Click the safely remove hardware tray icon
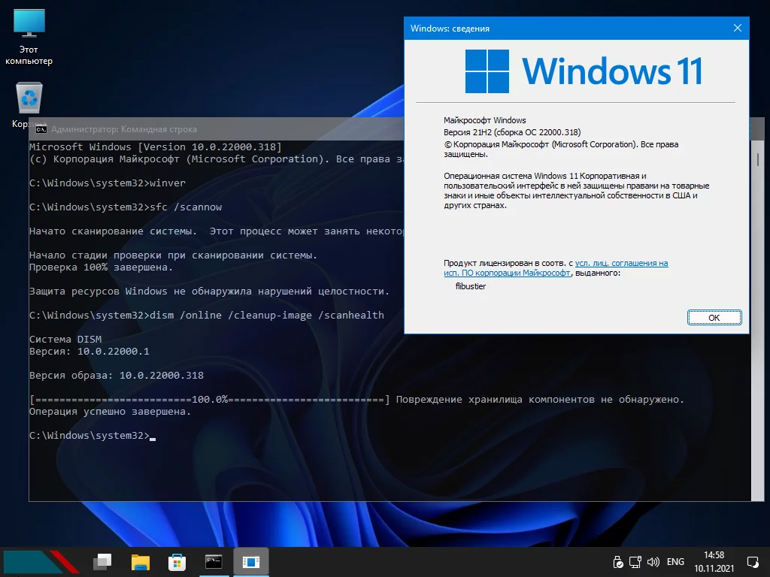770x577 pixels. click(618, 561)
